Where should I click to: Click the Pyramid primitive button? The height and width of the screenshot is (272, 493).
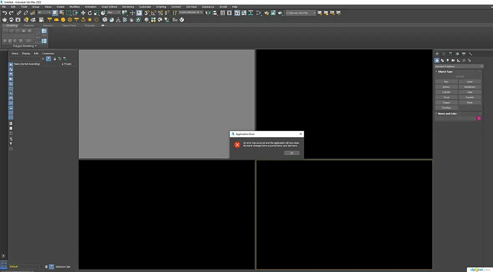pyautogui.click(x=470, y=97)
